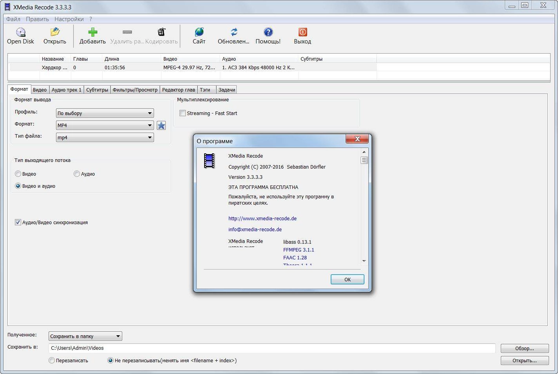Image resolution: width=558 pixels, height=374 pixels.
Task: Open the Файл menu
Action: pyautogui.click(x=13, y=19)
